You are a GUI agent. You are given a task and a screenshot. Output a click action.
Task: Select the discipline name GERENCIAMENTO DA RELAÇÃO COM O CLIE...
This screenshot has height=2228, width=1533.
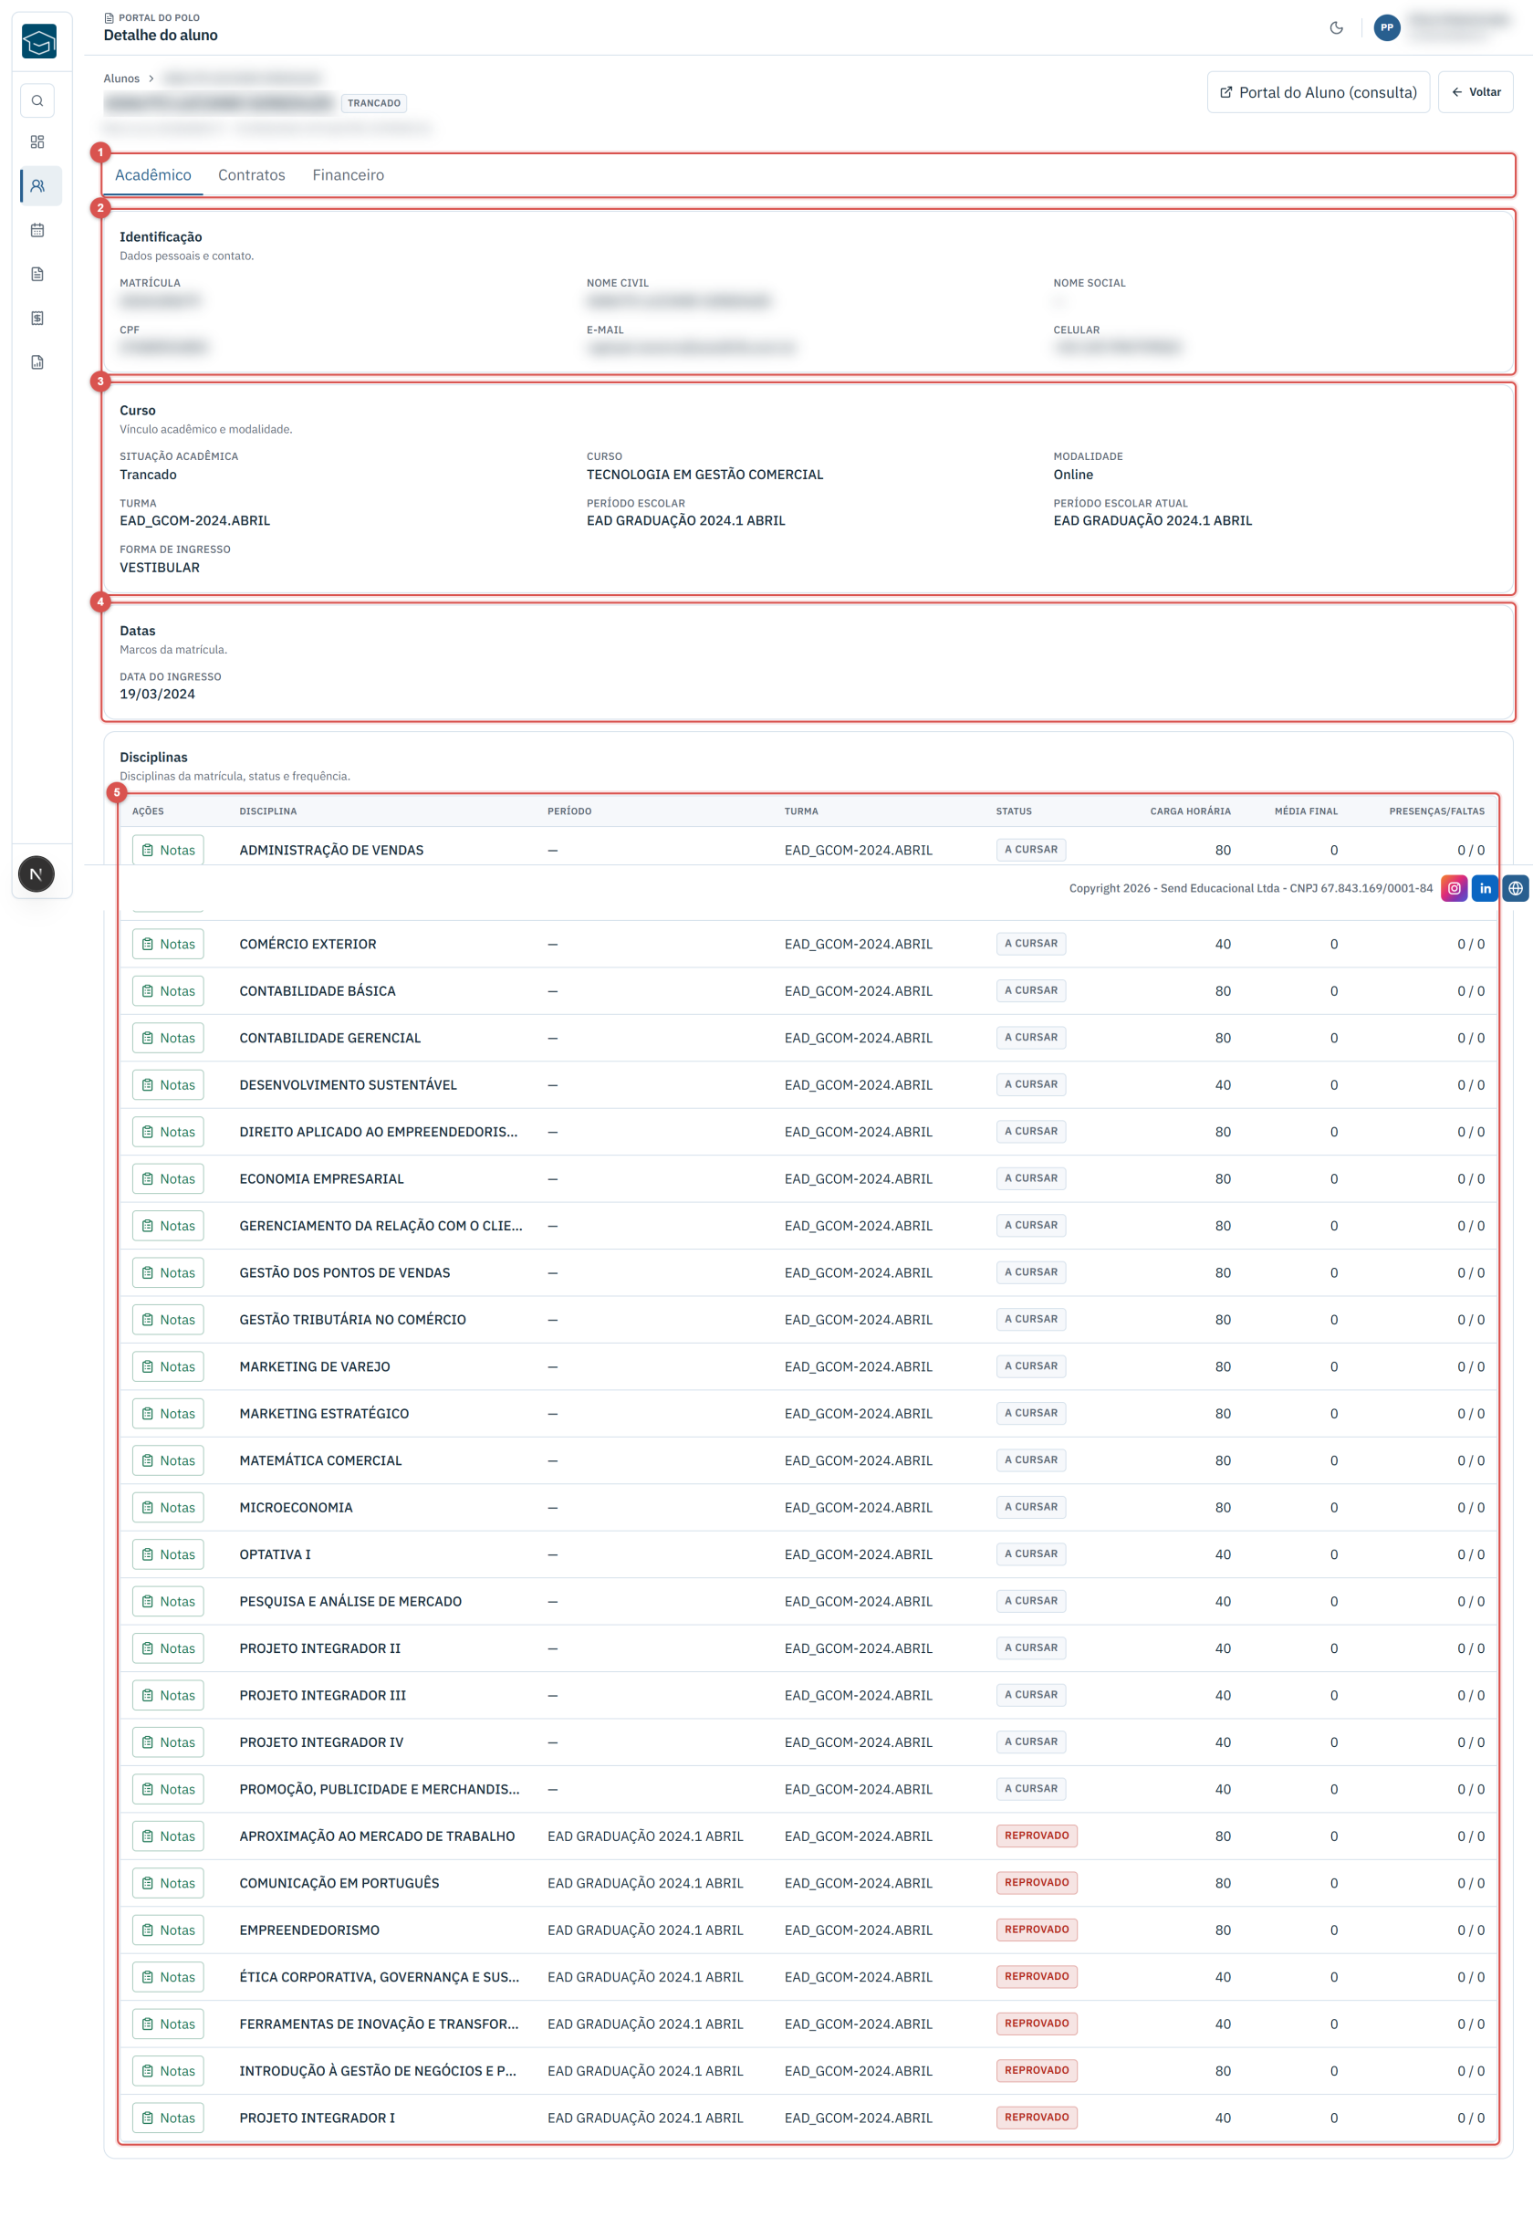pos(381,1227)
